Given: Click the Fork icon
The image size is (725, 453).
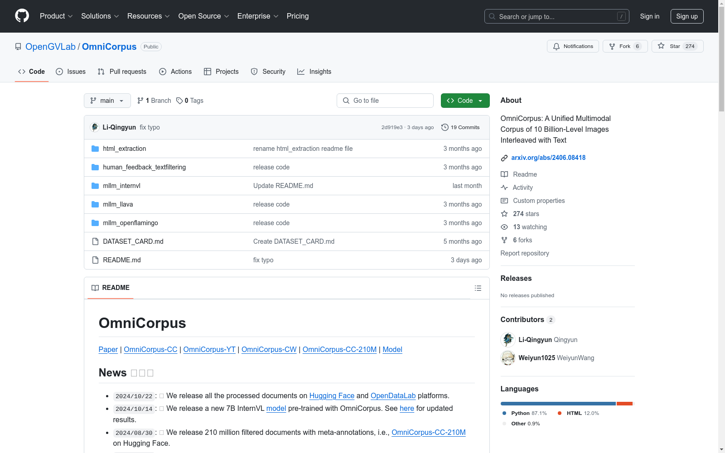Looking at the screenshot, I should (612, 46).
